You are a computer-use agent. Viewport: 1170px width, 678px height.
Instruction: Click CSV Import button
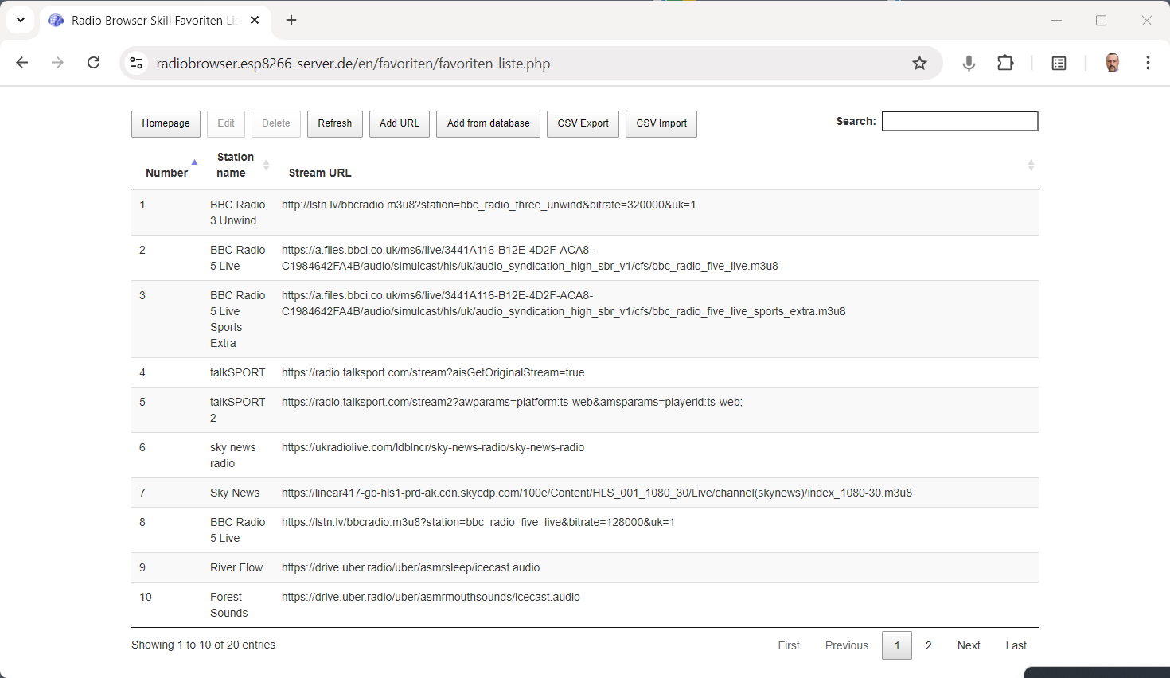pos(661,123)
